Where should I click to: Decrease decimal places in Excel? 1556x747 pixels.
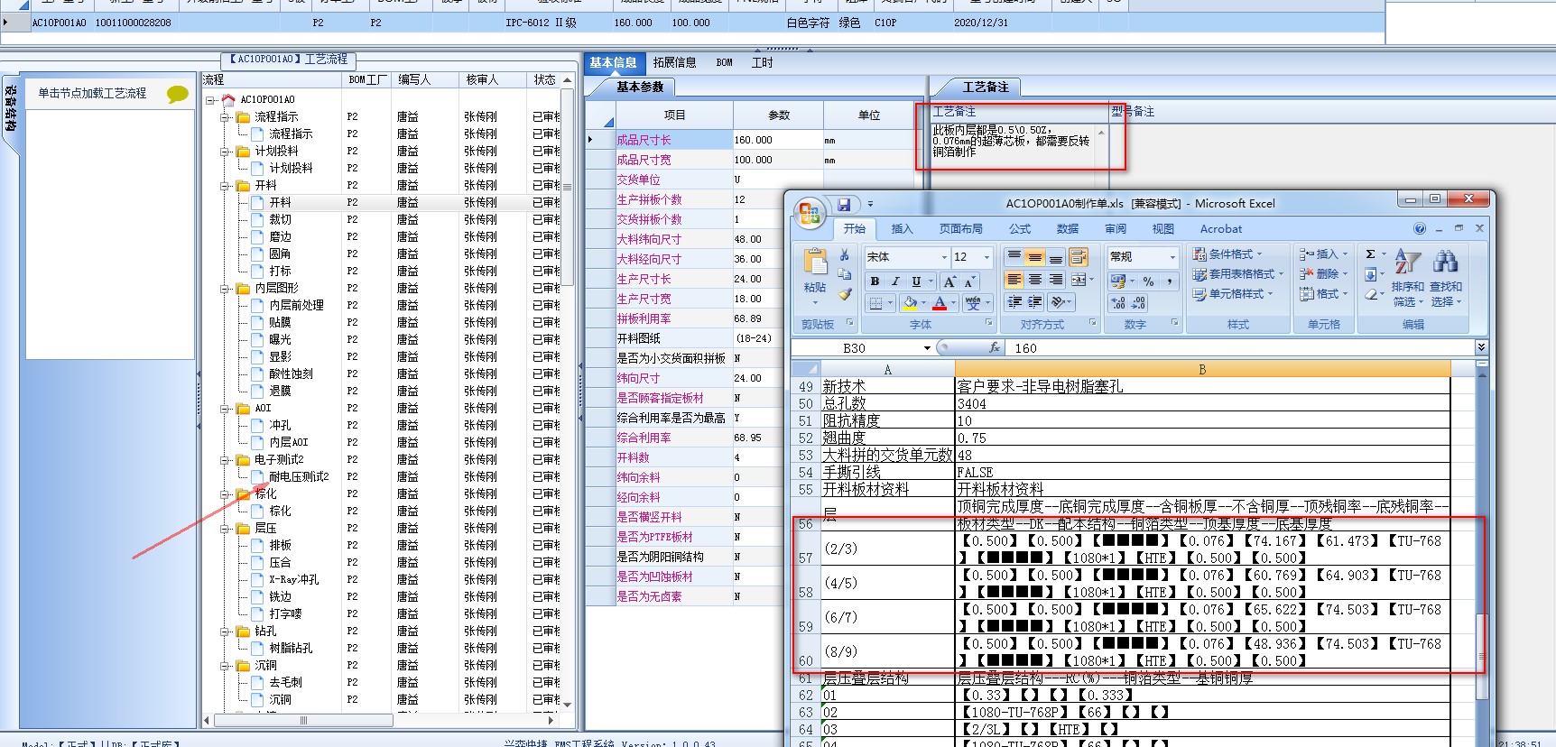point(1139,303)
